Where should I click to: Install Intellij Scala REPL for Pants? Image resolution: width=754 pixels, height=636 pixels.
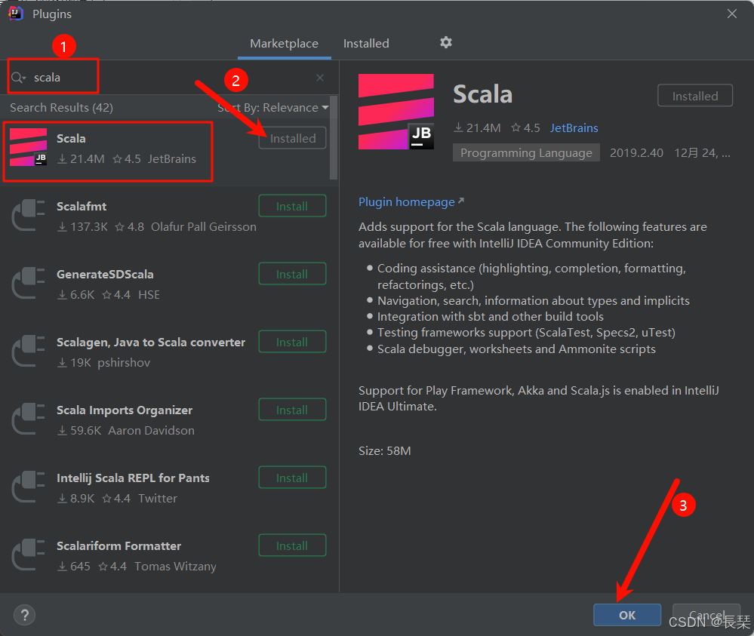pos(292,478)
